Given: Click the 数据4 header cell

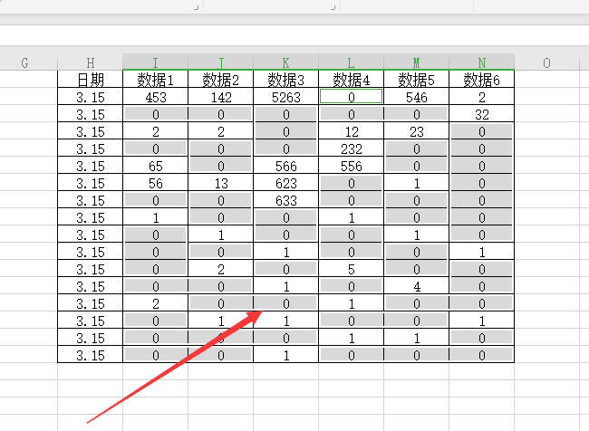Looking at the screenshot, I should (351, 79).
